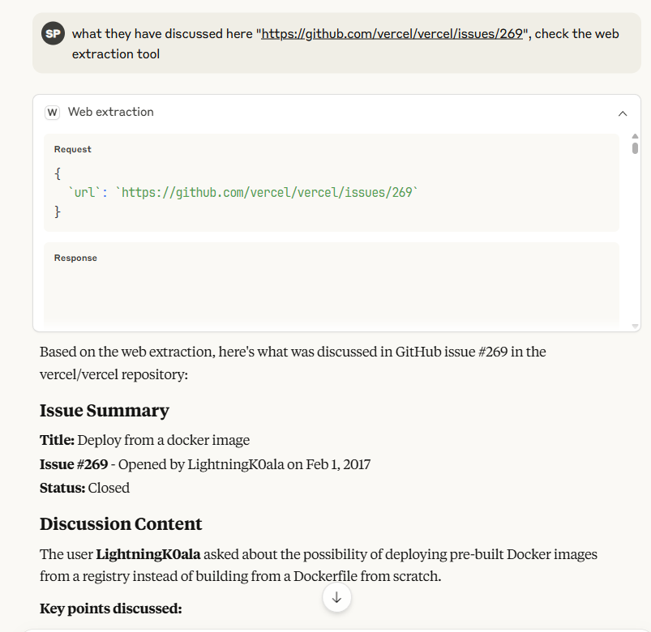
Task: Click the 'Key points discussed:' text
Action: [111, 609]
